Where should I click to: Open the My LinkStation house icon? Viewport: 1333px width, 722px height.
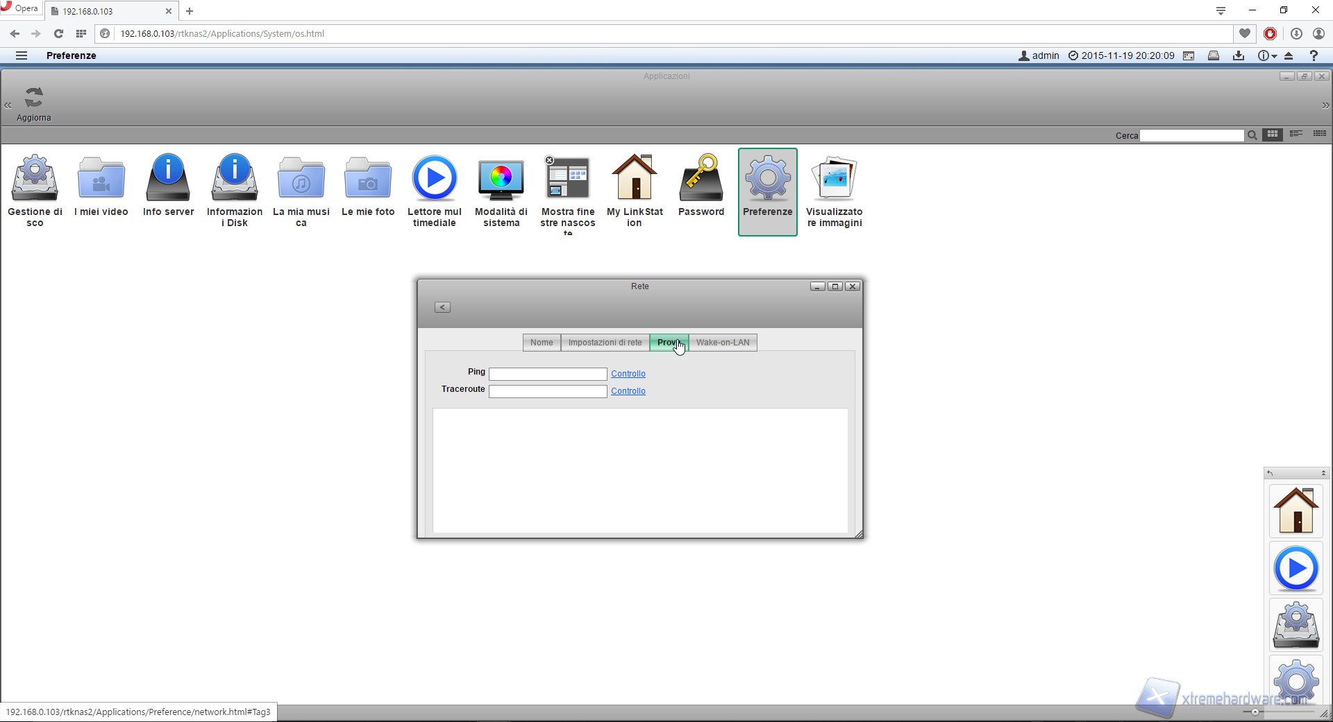pyautogui.click(x=635, y=179)
